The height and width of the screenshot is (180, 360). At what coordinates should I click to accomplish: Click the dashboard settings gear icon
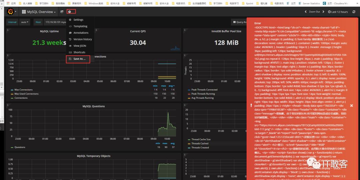point(70,12)
